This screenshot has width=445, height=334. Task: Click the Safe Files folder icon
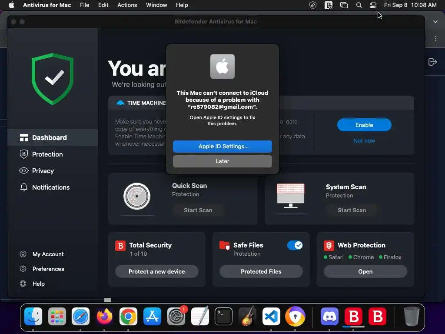tap(225, 245)
